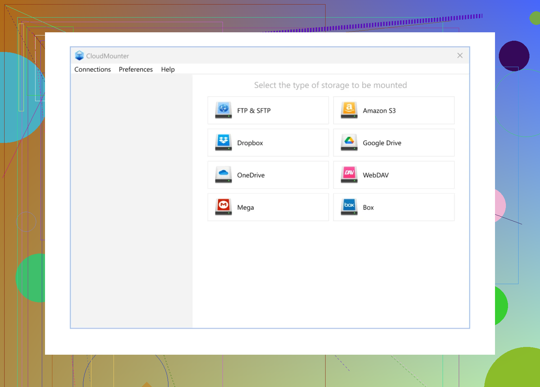This screenshot has width=540, height=387.
Task: Click the OneDrive cloud drive icon
Action: [x=224, y=175]
